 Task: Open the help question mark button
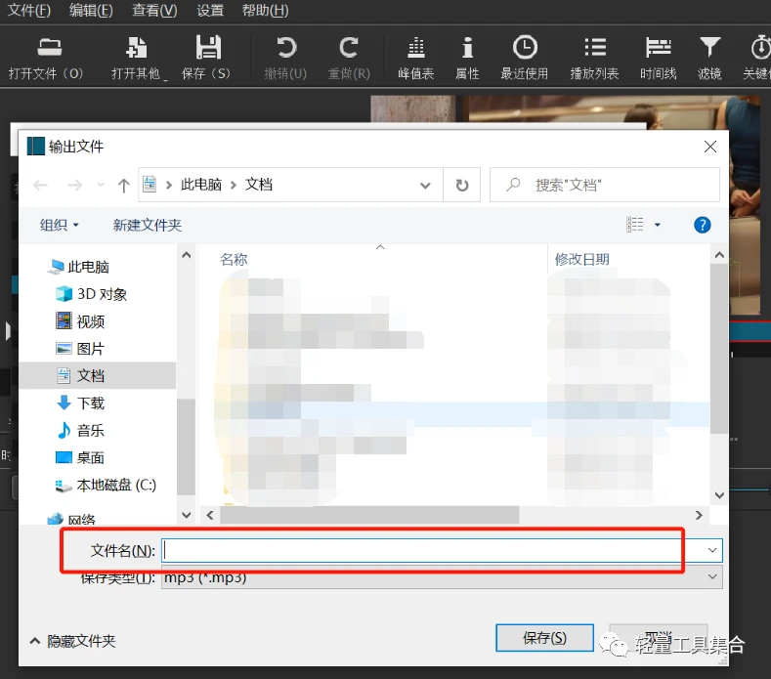[703, 225]
